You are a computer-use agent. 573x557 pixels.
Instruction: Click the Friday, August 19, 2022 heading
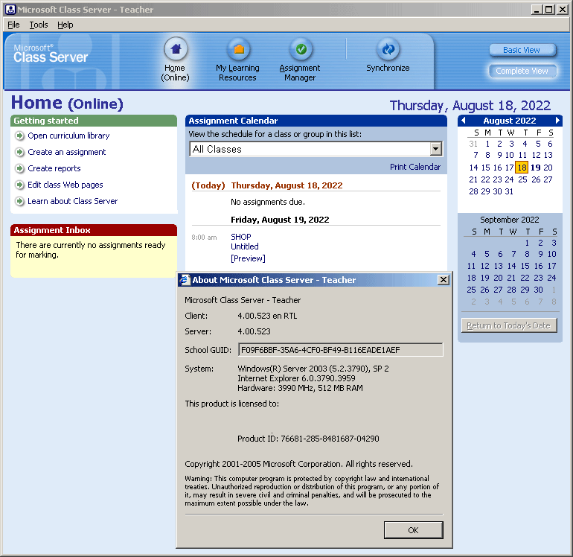[280, 220]
